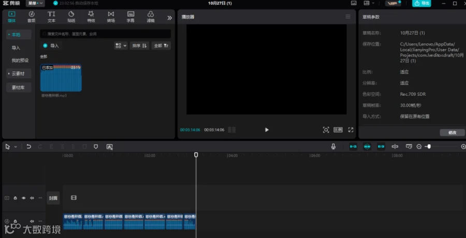Viewport: 466px width, 238px height.
Task: Open the grid view mode dropdown
Action: (x=121, y=46)
